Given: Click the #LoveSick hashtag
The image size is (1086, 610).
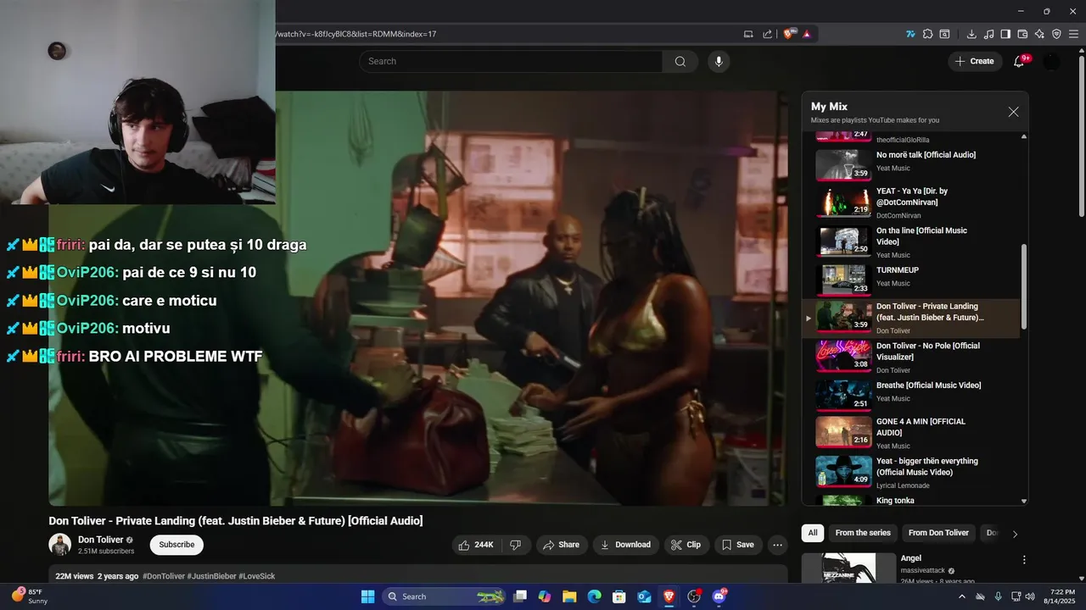Looking at the screenshot, I should click(256, 576).
